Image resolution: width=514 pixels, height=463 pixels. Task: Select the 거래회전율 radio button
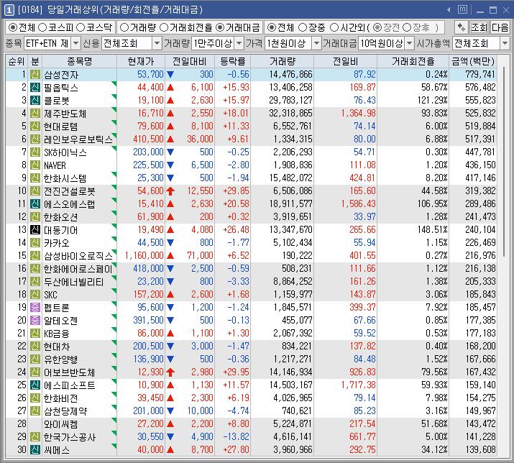pos(164,27)
